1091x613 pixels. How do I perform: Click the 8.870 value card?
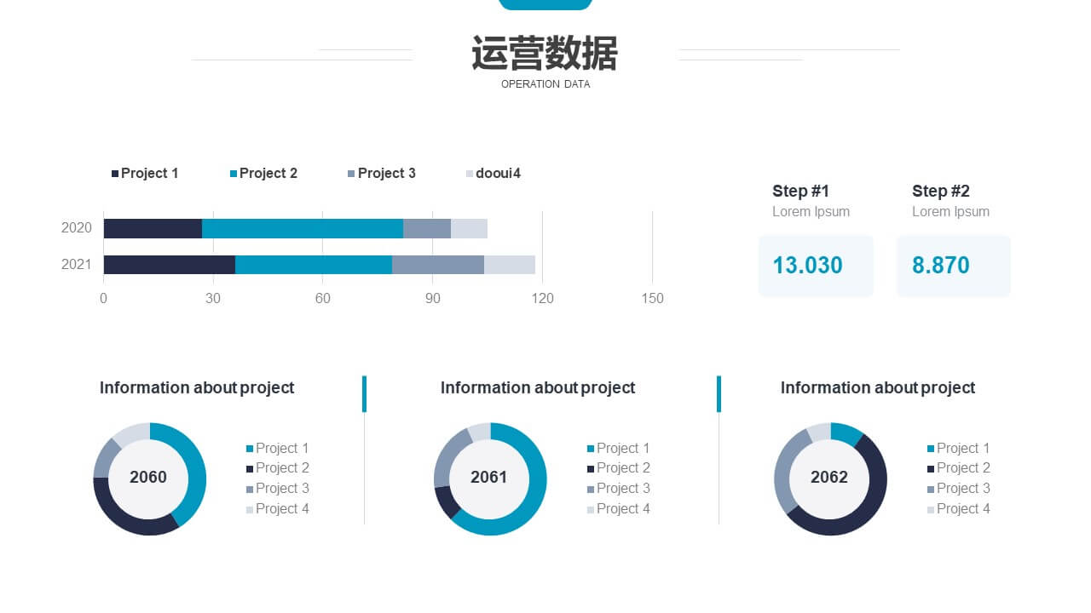click(953, 266)
